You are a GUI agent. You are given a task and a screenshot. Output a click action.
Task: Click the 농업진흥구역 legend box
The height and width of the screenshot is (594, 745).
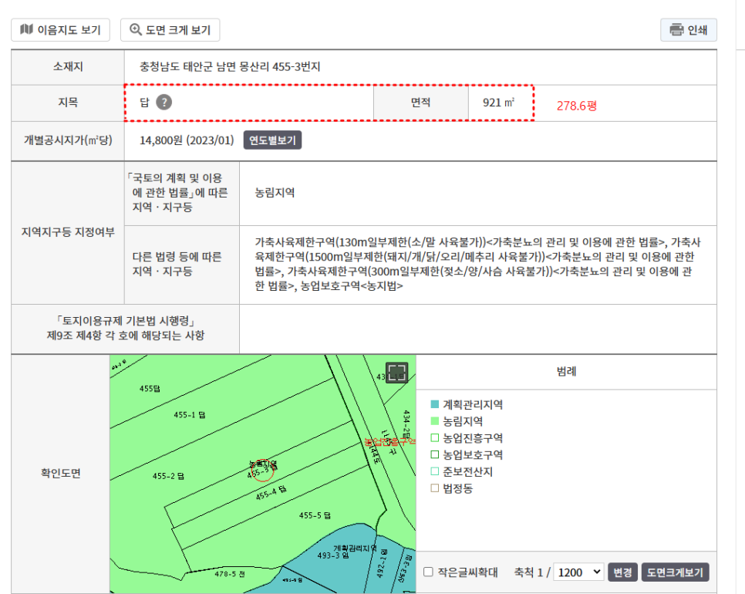[x=434, y=438]
